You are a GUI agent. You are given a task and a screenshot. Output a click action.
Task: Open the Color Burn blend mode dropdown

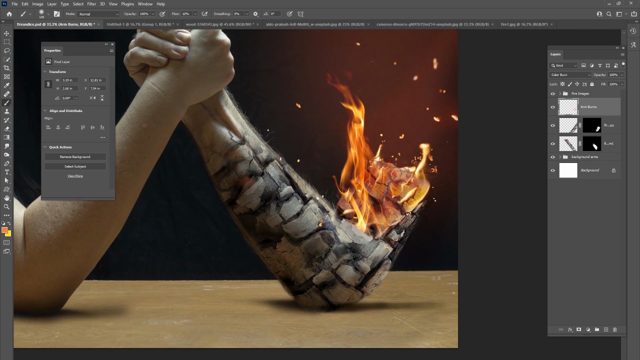(570, 75)
